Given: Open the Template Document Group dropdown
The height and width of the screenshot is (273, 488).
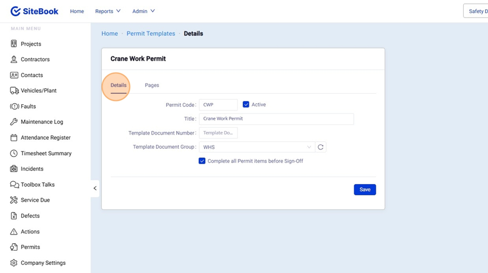Looking at the screenshot, I should [257, 147].
